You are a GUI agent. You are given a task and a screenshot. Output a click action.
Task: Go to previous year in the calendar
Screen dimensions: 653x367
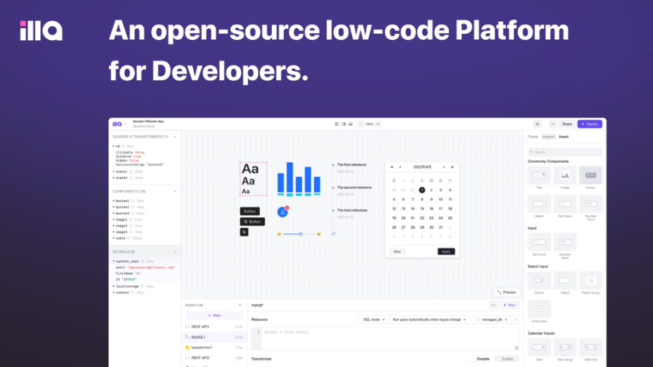(392, 167)
